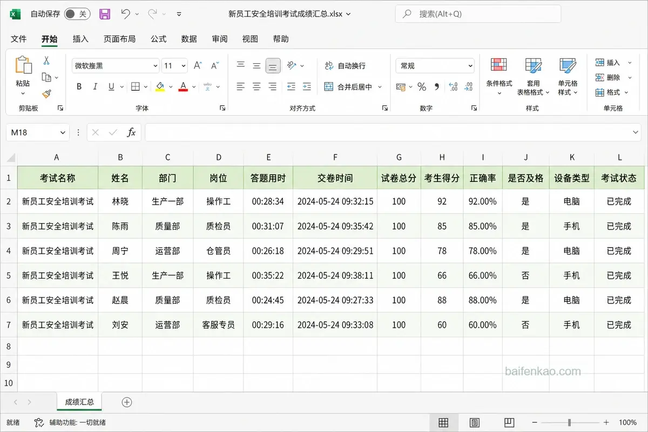
Task: Click the Redo arrow icon
Action: (152, 14)
